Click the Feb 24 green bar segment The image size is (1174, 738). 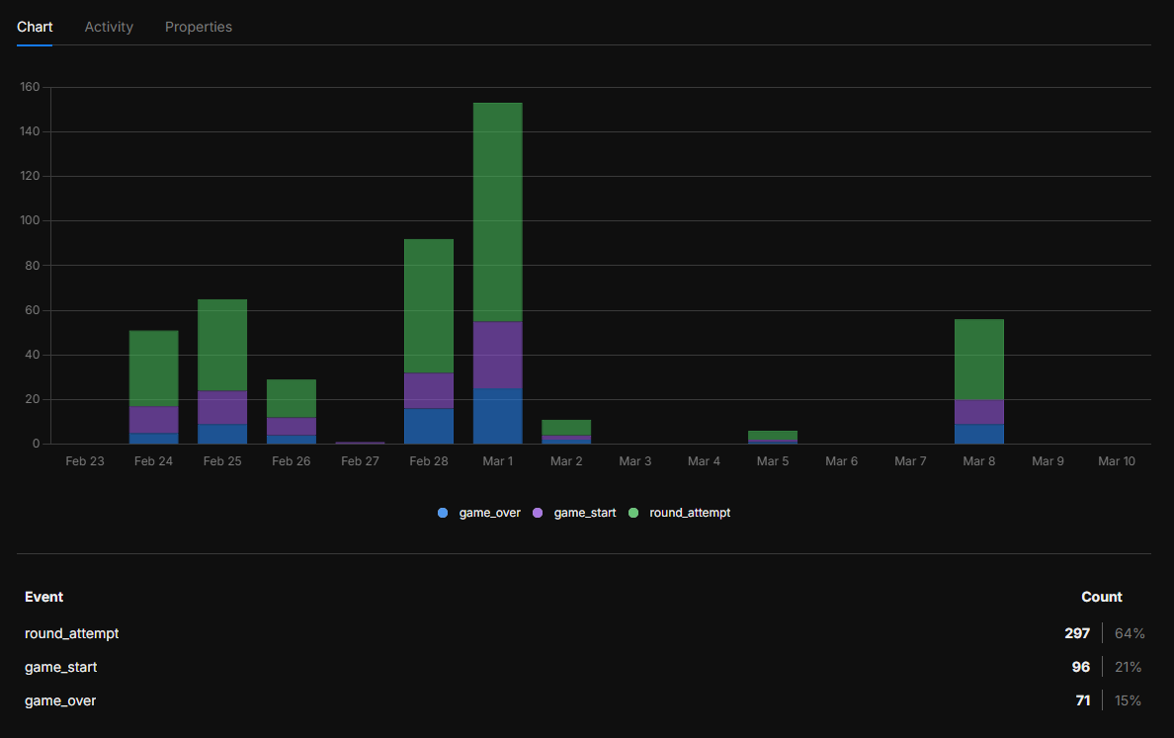point(153,369)
